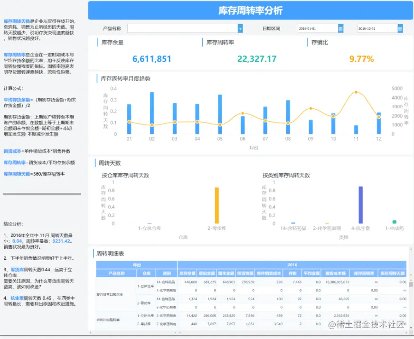Click the 仓库 column header
The image size is (414, 339).
click(147, 273)
